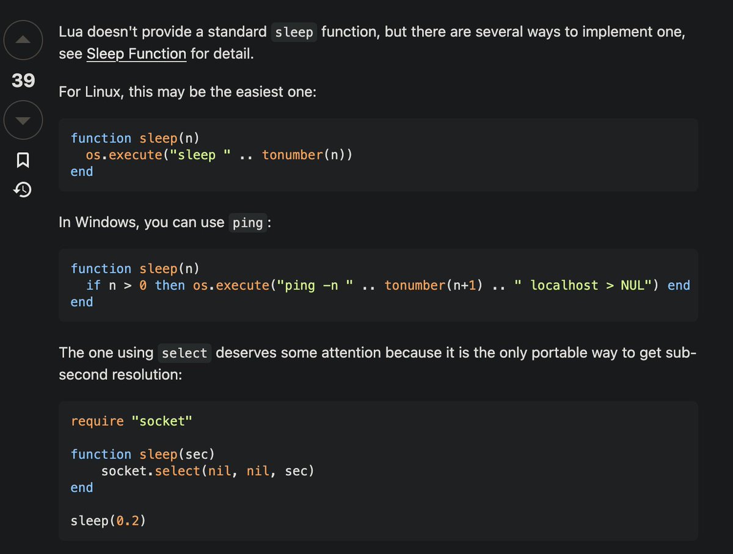Click the os.execute("sleep " line in Linux code
The image size is (733, 554).
click(219, 155)
